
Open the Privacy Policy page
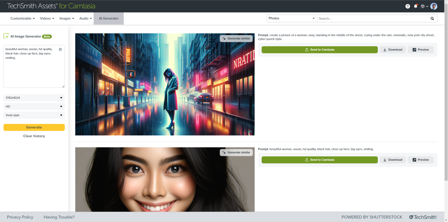20,217
